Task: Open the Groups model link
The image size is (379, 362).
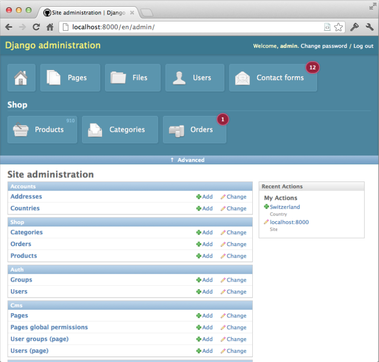Action: tap(21, 280)
